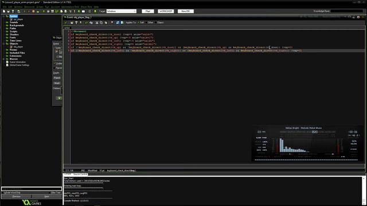Create a shader from main toolbar
The width and height of the screenshot is (367, 206).
point(66,11)
